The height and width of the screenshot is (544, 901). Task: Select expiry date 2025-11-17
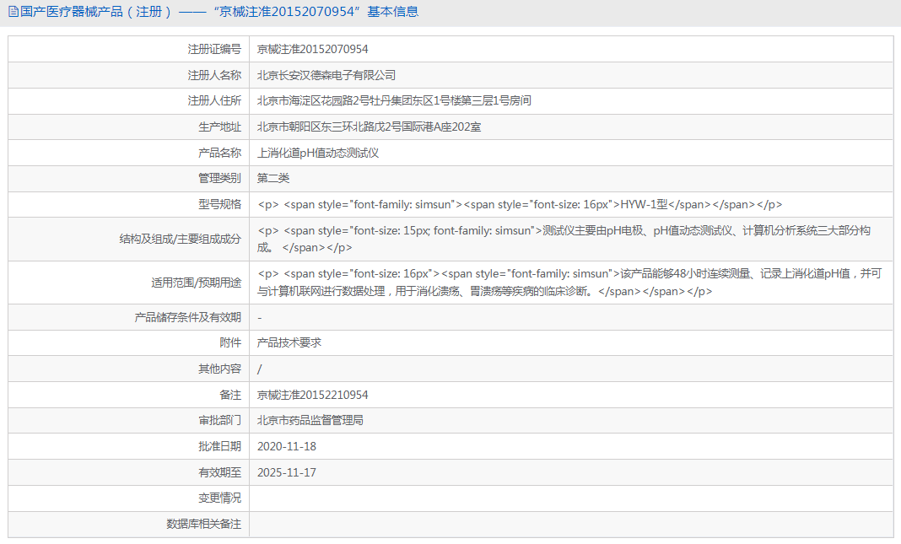(x=287, y=473)
